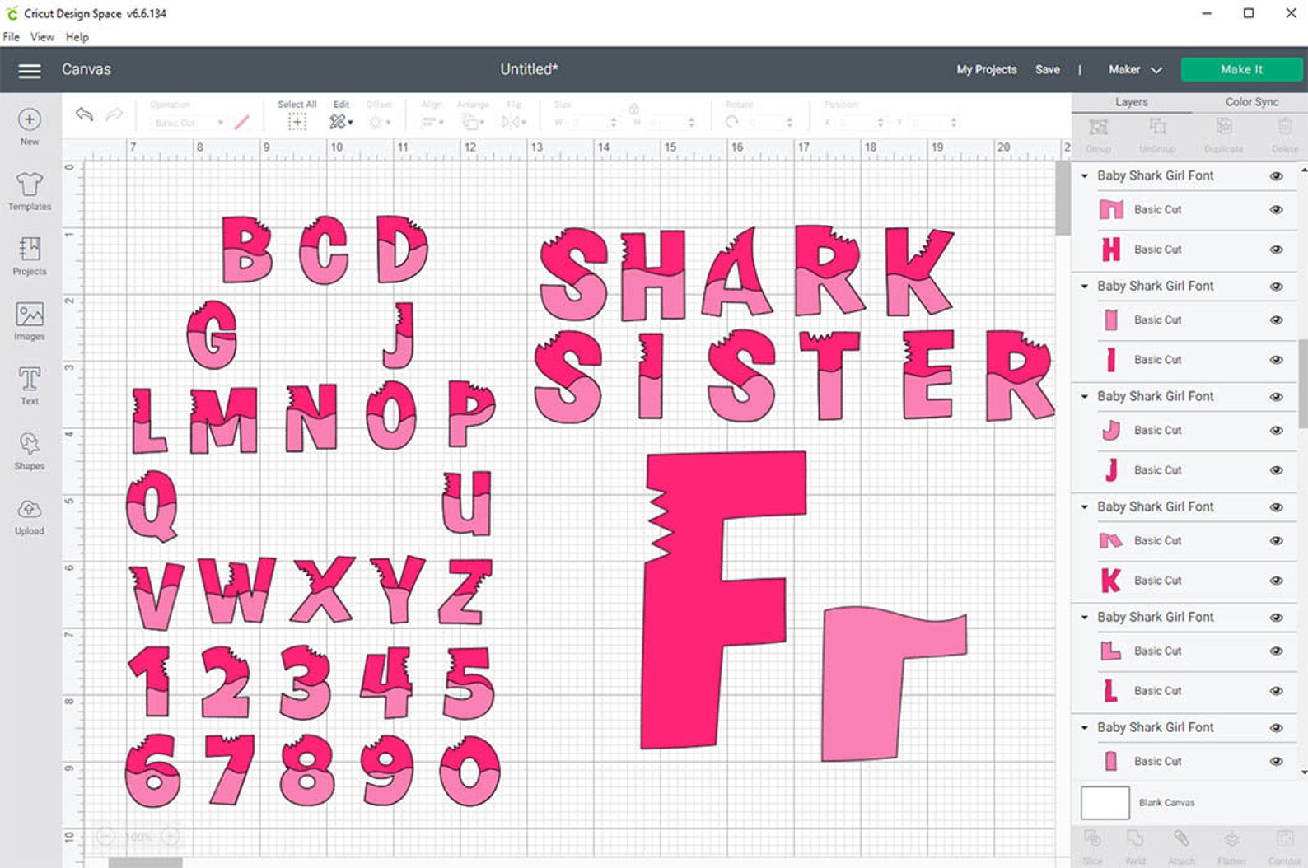
Task: Open the Help menu
Action: [x=77, y=37]
